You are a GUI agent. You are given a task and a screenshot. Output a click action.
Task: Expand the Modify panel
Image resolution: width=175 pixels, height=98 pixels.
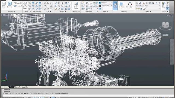[63, 11]
